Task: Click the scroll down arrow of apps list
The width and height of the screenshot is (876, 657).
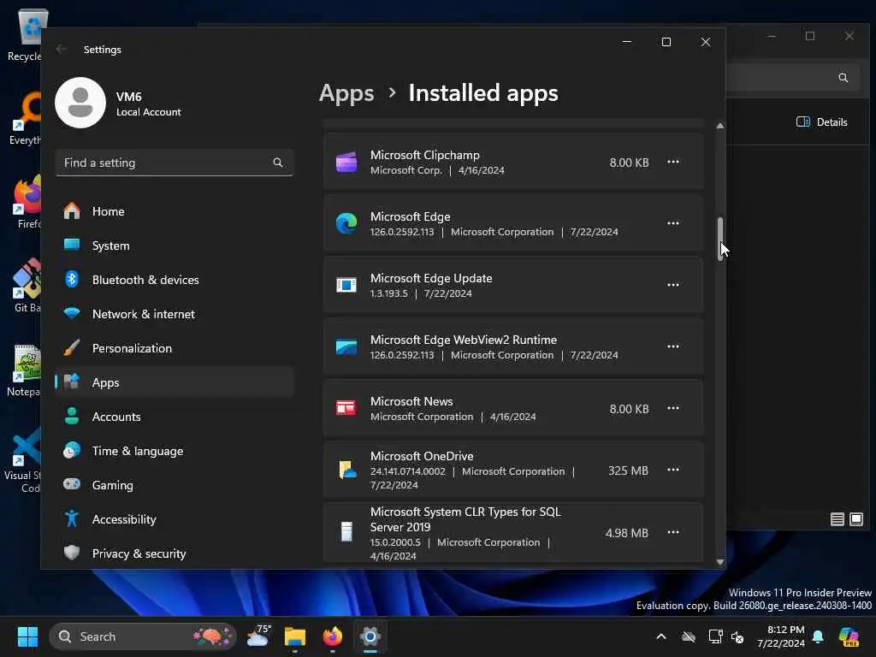Action: tap(720, 562)
